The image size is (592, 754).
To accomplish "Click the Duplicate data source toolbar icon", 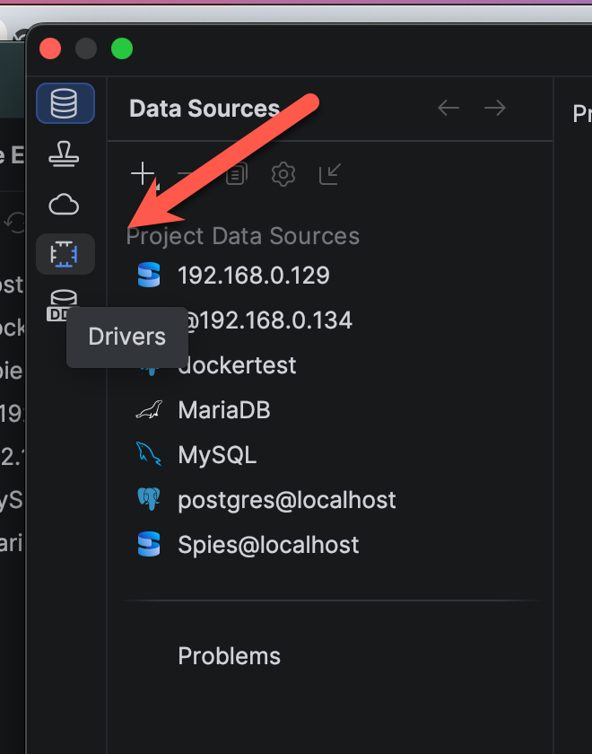I will pyautogui.click(x=237, y=173).
